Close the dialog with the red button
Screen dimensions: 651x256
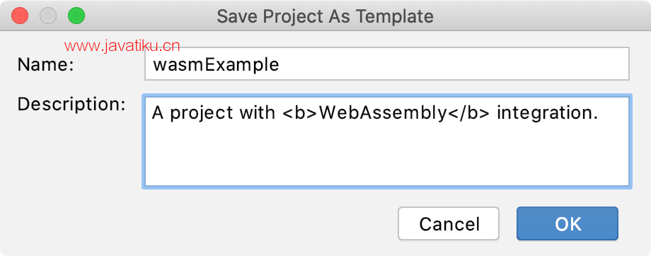tap(20, 16)
